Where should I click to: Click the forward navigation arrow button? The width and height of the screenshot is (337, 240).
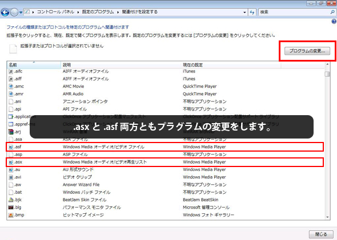[x=14, y=12]
